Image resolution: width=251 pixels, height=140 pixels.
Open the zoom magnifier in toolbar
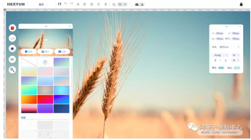coord(114,4)
